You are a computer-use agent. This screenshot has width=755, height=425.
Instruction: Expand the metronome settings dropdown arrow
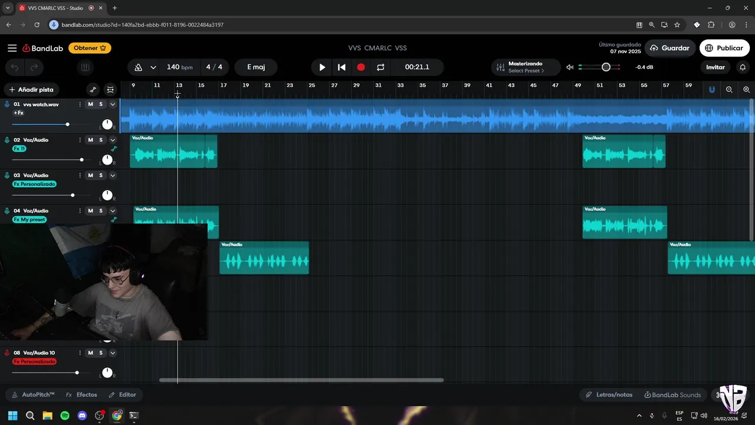tap(153, 67)
